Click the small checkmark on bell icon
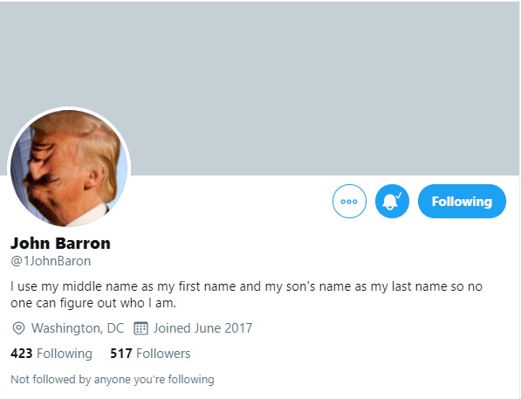Viewport: 521px width, 399px height. point(399,195)
